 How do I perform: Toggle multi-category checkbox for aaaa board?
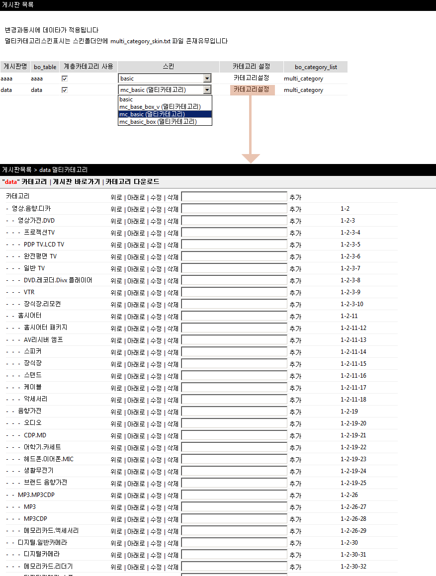pos(64,79)
